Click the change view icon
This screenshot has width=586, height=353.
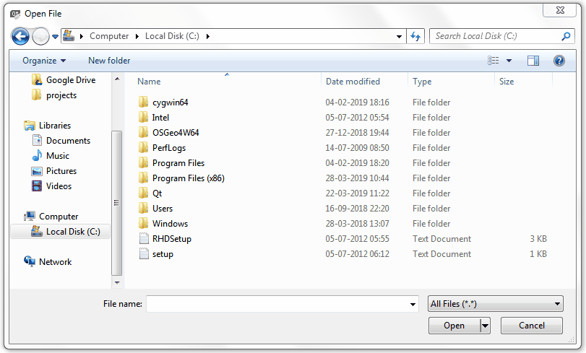tap(494, 61)
